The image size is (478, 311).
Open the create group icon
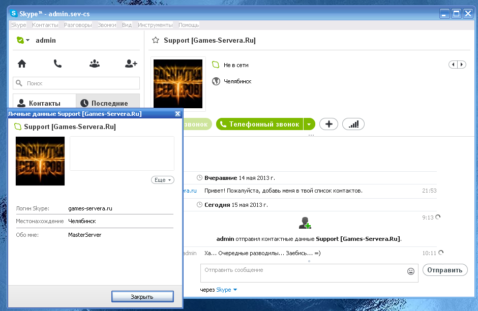pos(95,64)
